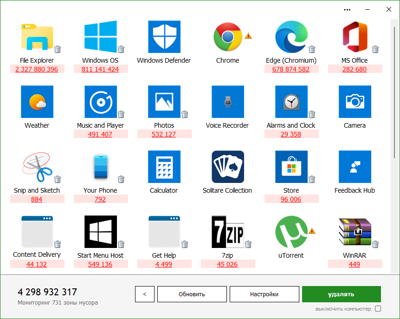Image resolution: width=400 pixels, height=319 pixels.
Task: Click the back arrow button
Action: point(145,294)
